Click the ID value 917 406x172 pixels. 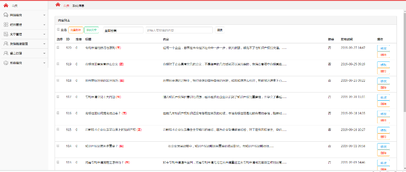[x=69, y=97]
